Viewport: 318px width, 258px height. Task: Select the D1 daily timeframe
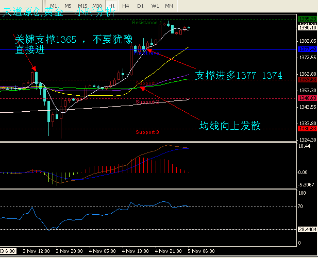[x=140, y=5]
